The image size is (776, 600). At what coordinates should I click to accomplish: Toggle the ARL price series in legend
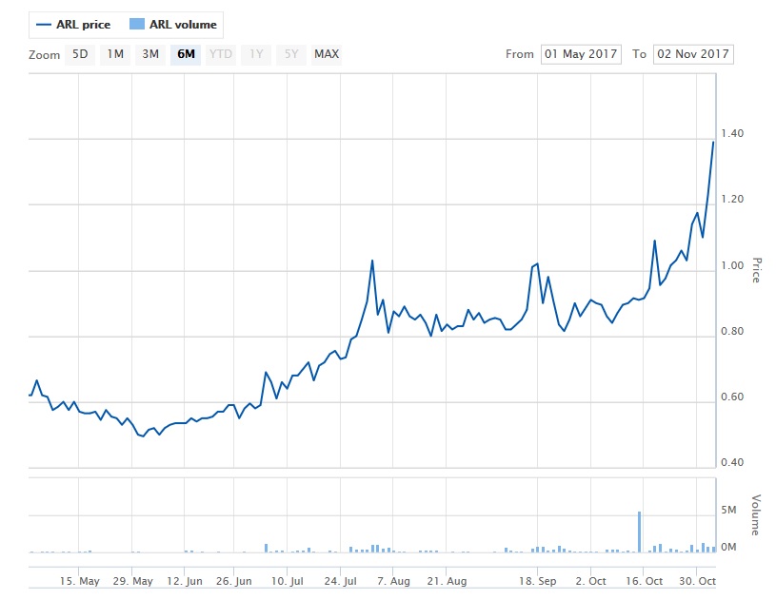70,25
